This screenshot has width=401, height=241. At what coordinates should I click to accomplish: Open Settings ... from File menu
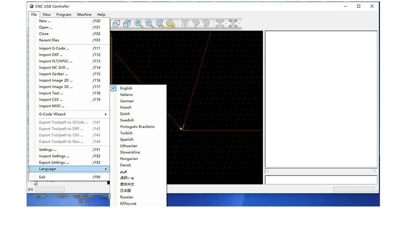[69, 149]
